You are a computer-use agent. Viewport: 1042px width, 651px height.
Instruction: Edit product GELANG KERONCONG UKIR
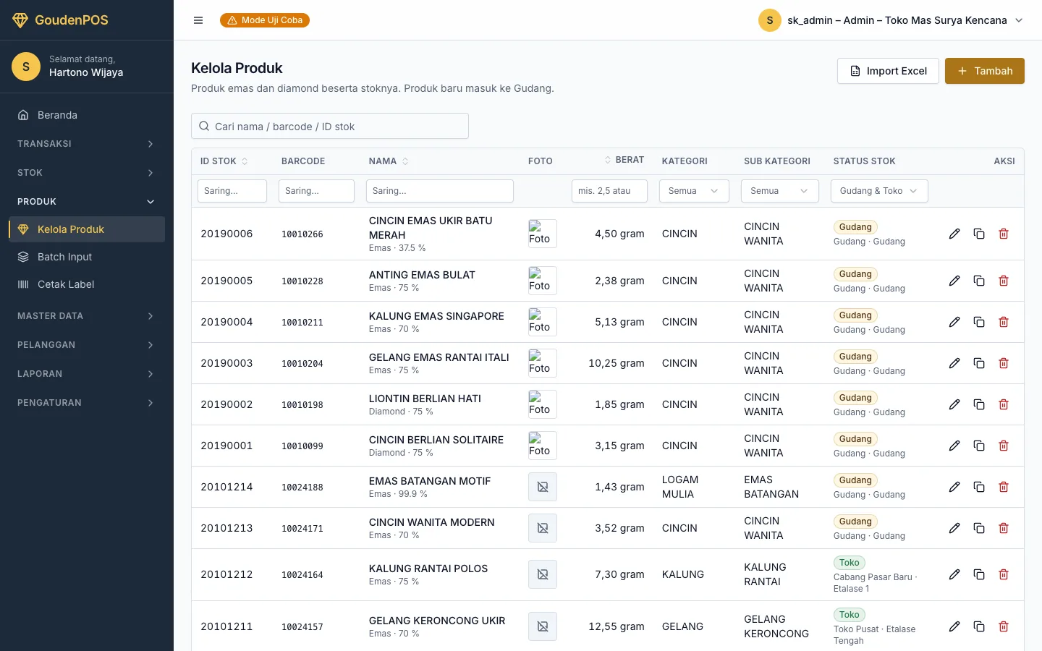[x=954, y=626]
